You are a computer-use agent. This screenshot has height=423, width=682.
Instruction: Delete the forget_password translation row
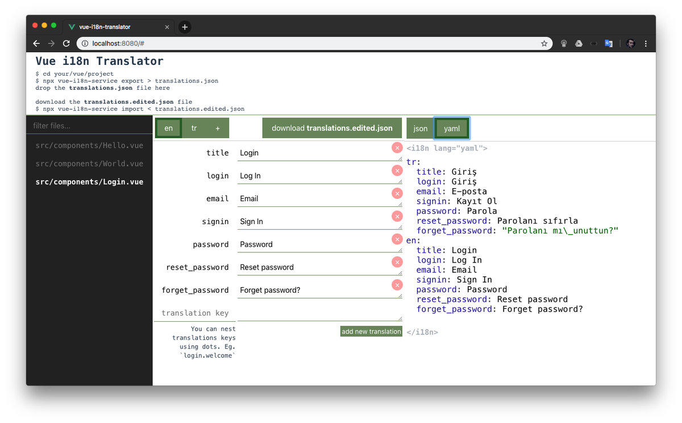pos(397,285)
